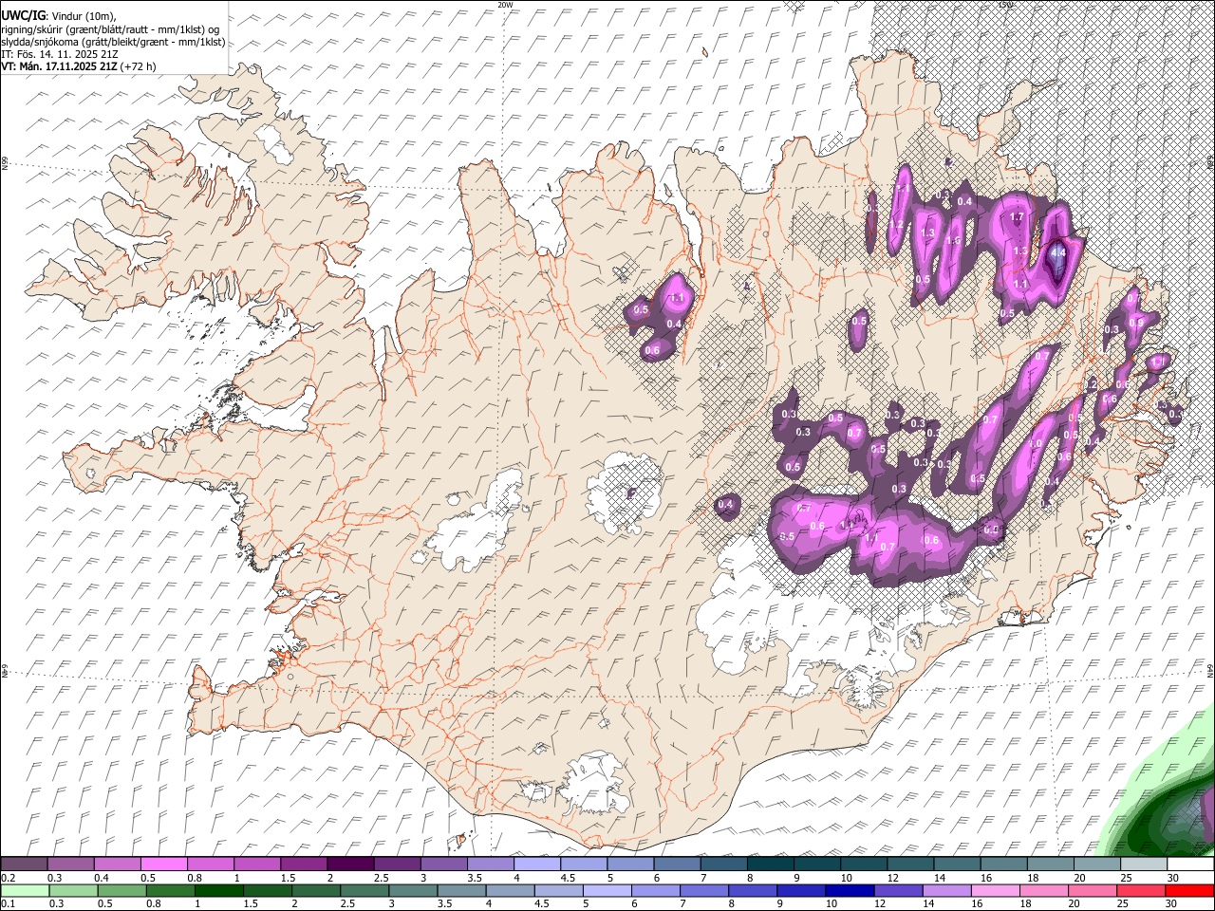1215x911 pixels.
Task: Click the '4.4' precipitation maximum value
Action: 1057,253
